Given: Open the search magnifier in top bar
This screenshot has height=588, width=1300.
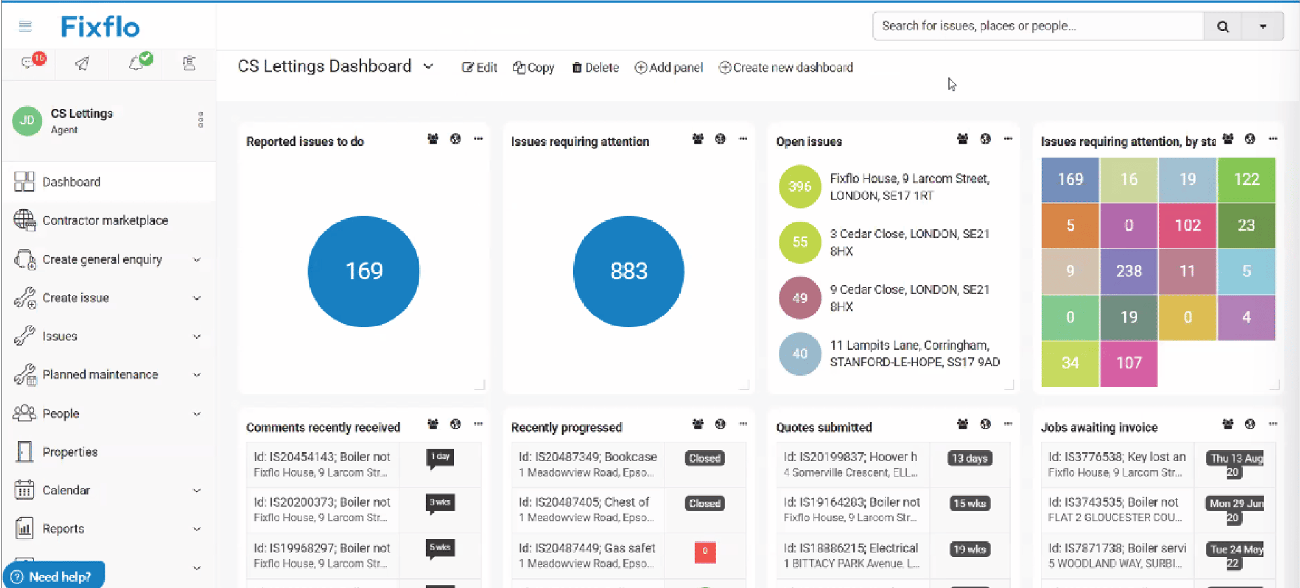Looking at the screenshot, I should [x=1223, y=26].
